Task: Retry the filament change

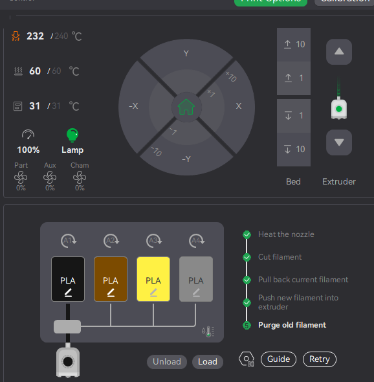Action: [320, 359]
